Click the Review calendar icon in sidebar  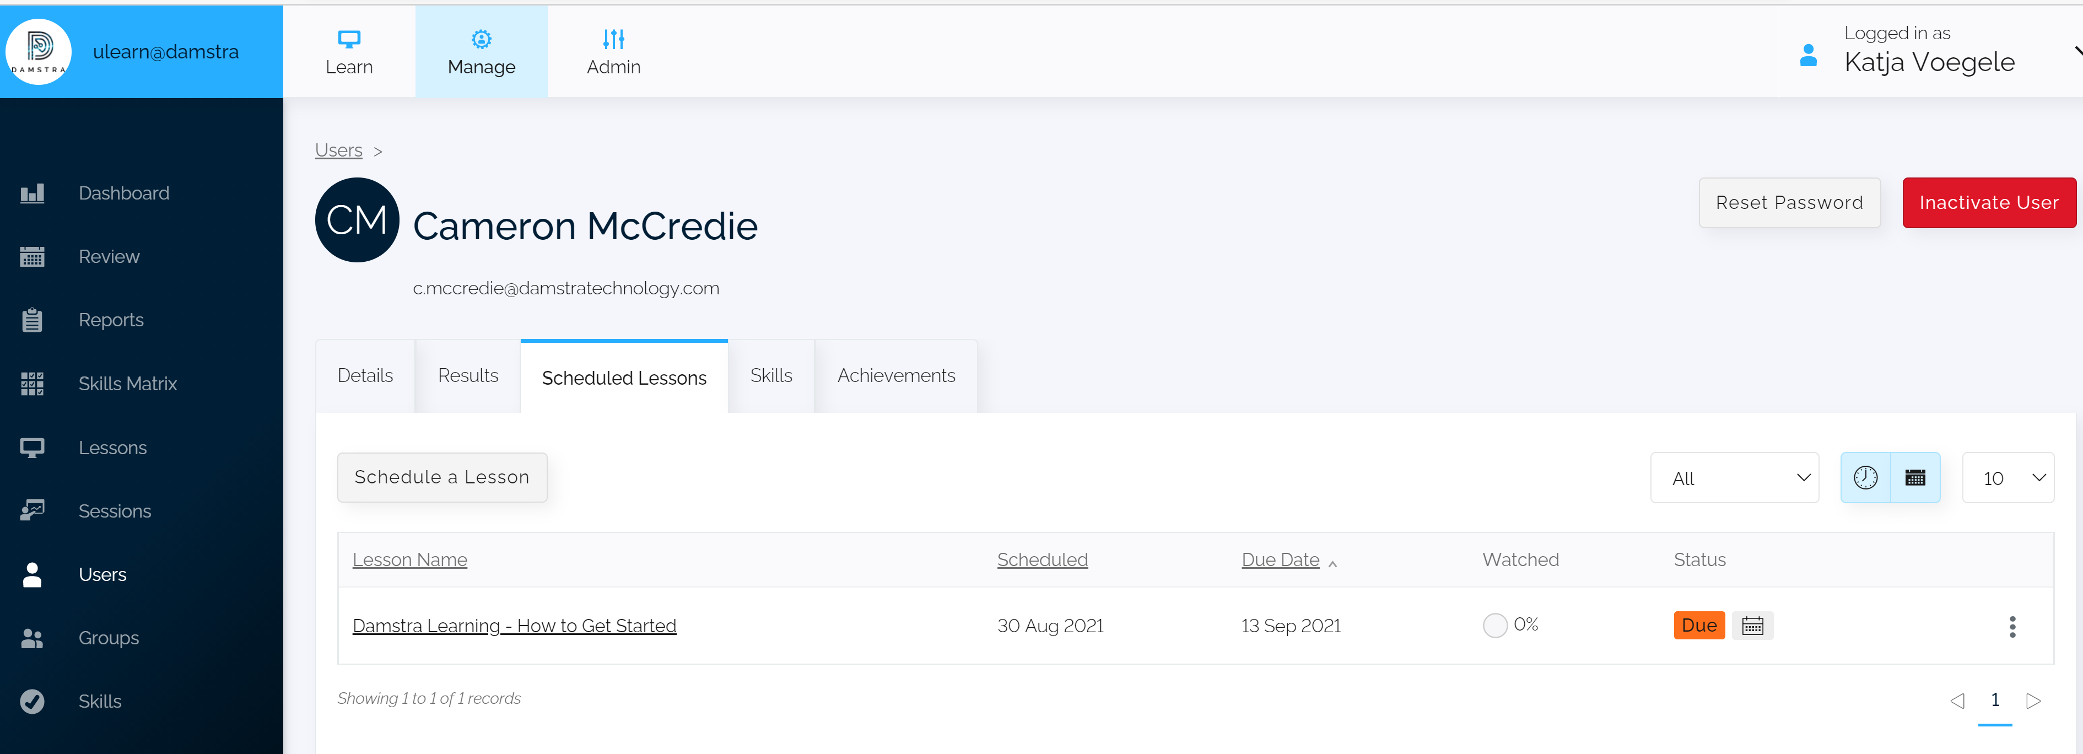click(33, 256)
